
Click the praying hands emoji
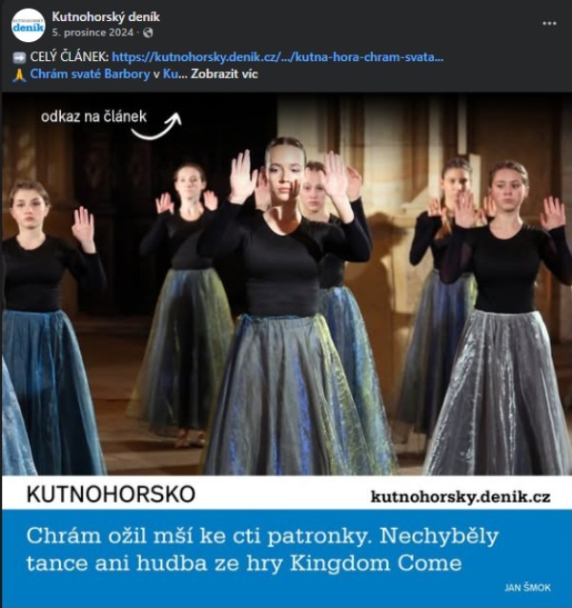[x=19, y=74]
